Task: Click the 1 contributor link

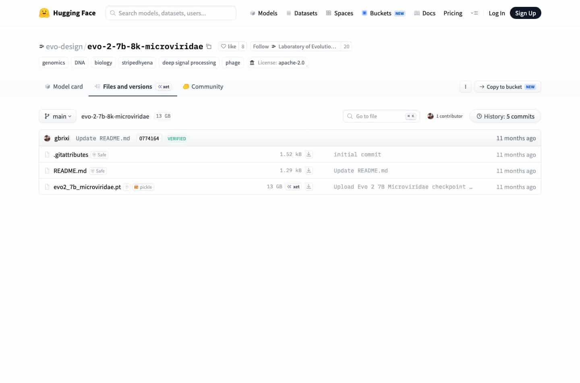Action: 445,116
